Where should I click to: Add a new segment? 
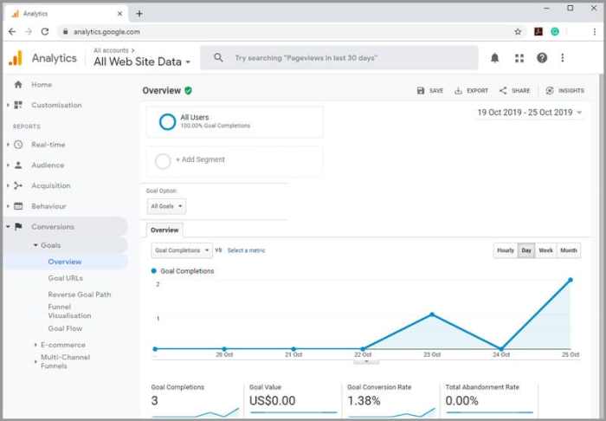point(235,161)
